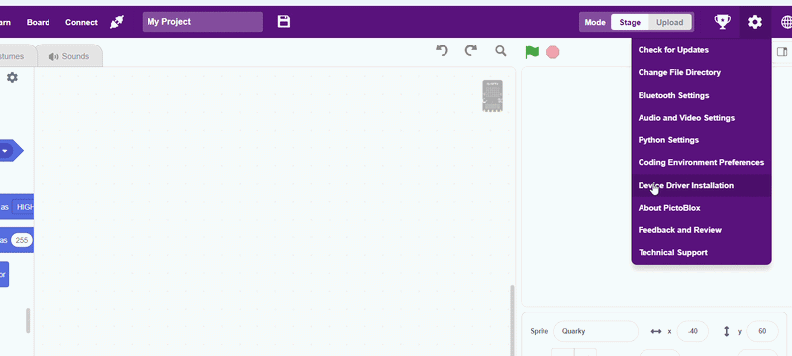Screen dimensions: 792x356
Task: Edit the My Project name field
Action: [x=203, y=22]
